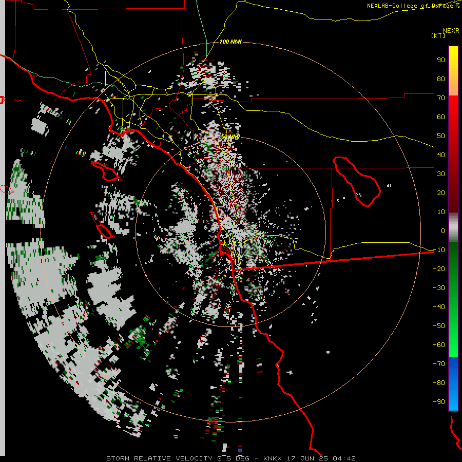
Task: Click the "100 NMI" range ring label
Action: coord(230,42)
